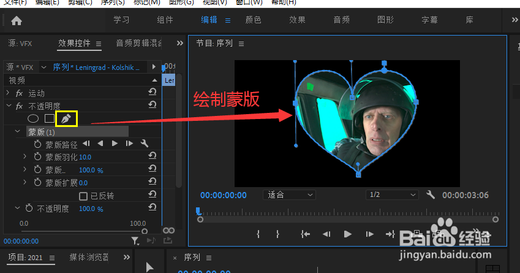
Task: Select the ellipse mask tool
Action: (x=33, y=118)
